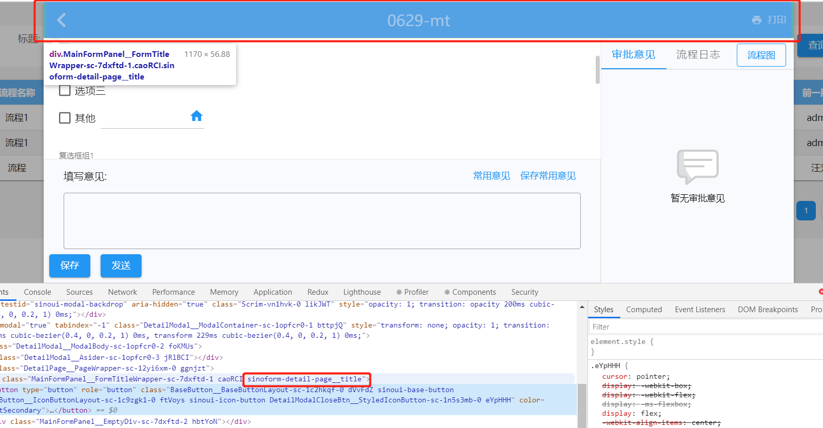Click the page 1 pagination button
The image size is (823, 428).
click(x=806, y=211)
